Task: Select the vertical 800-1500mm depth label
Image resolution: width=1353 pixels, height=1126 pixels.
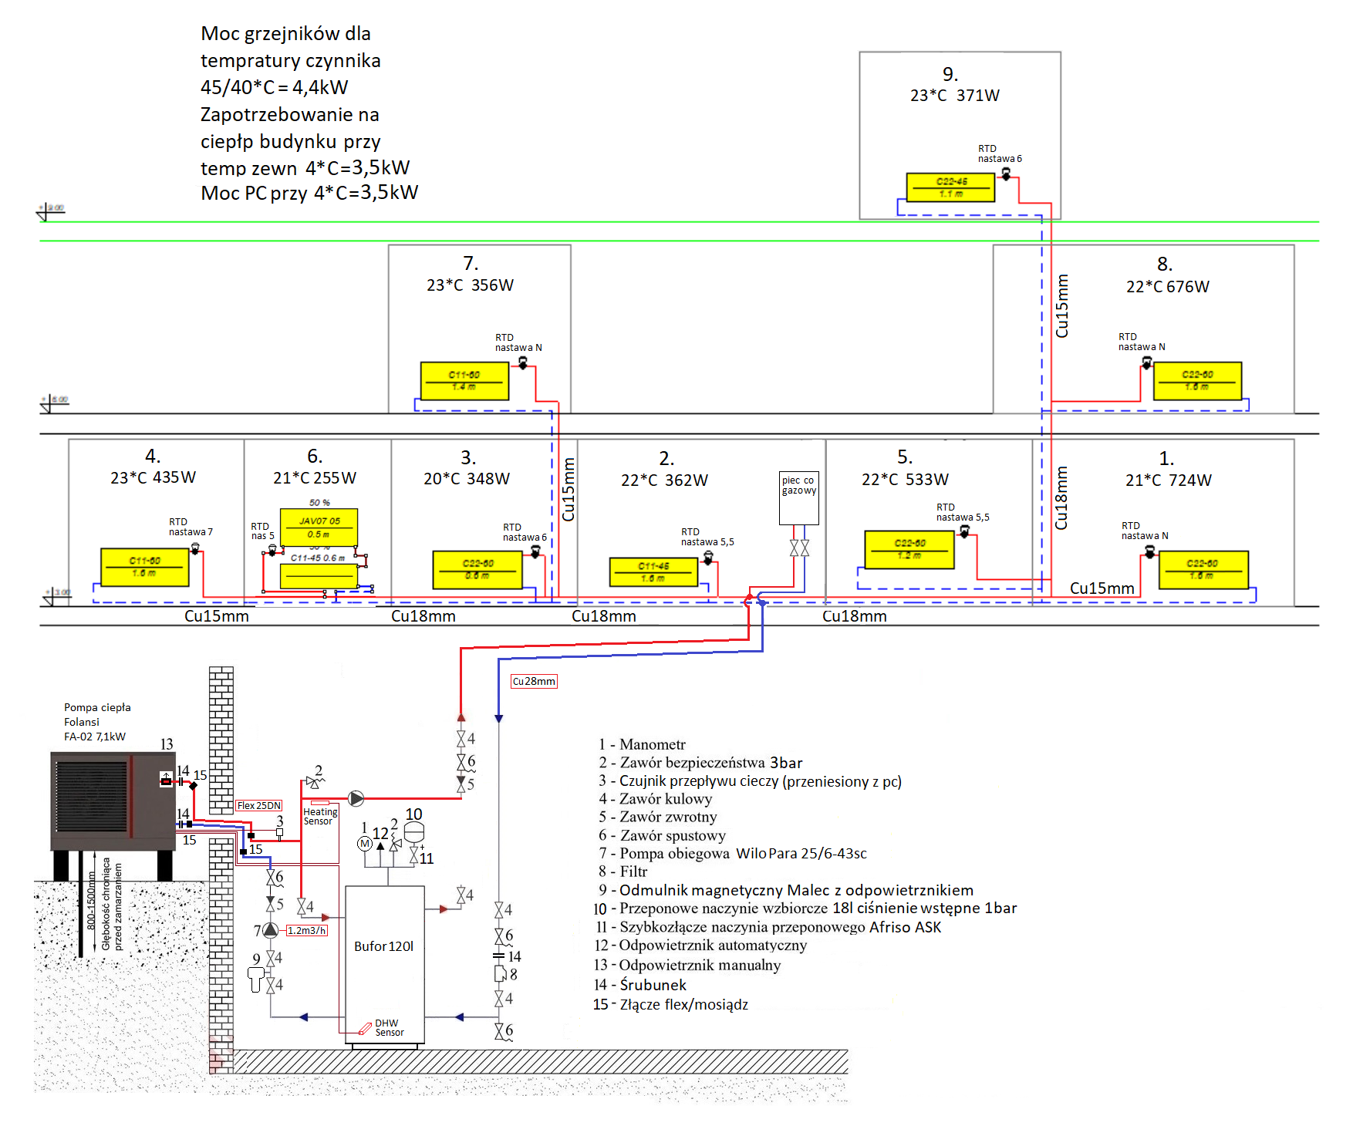Action: click(x=90, y=900)
